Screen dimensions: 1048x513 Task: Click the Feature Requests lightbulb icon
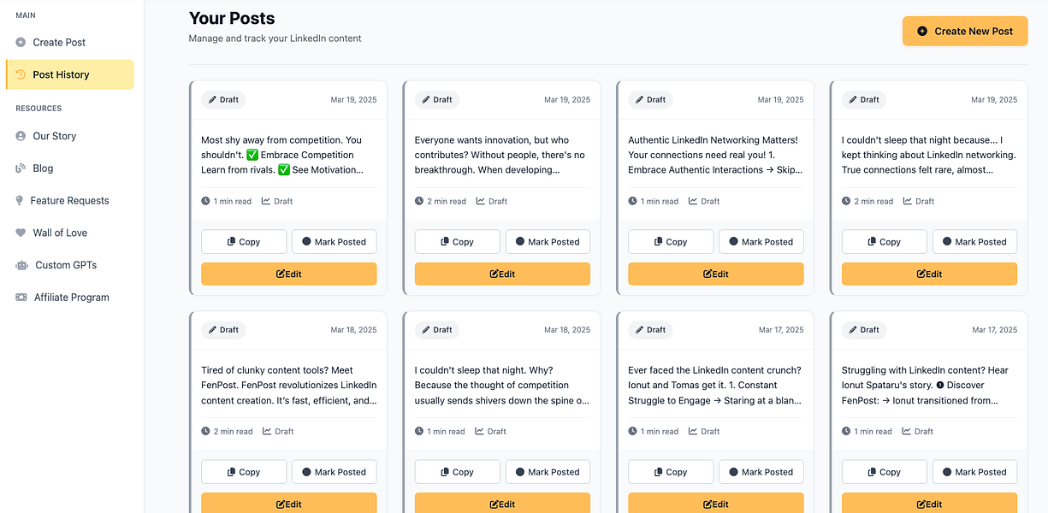point(20,201)
